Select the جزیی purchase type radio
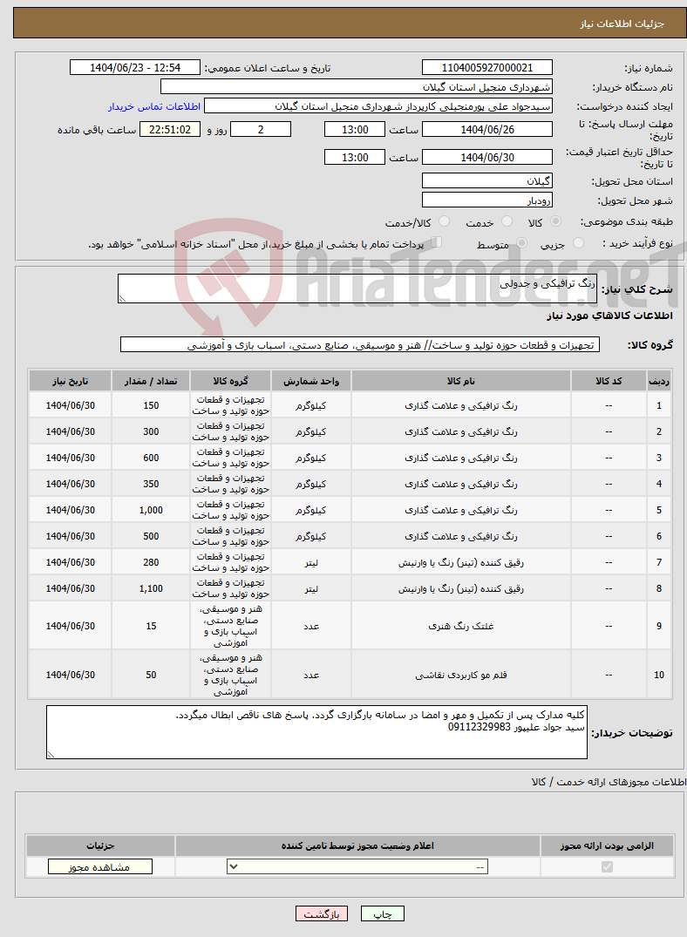 tap(578, 243)
